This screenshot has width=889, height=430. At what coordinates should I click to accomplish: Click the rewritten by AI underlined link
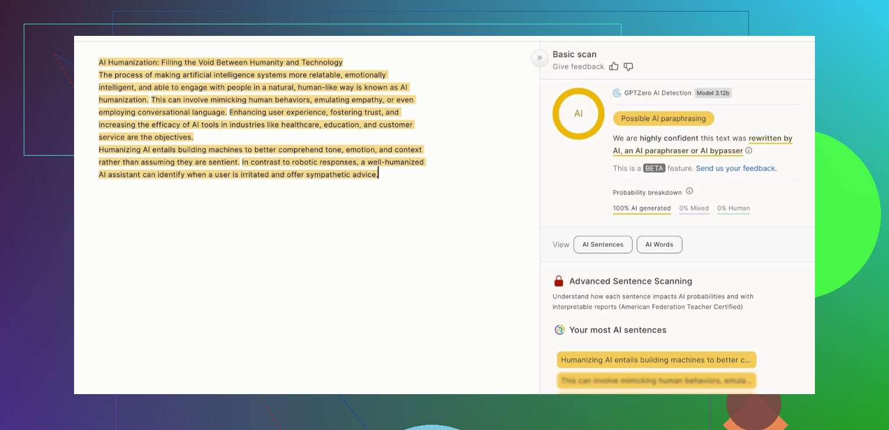pos(770,139)
